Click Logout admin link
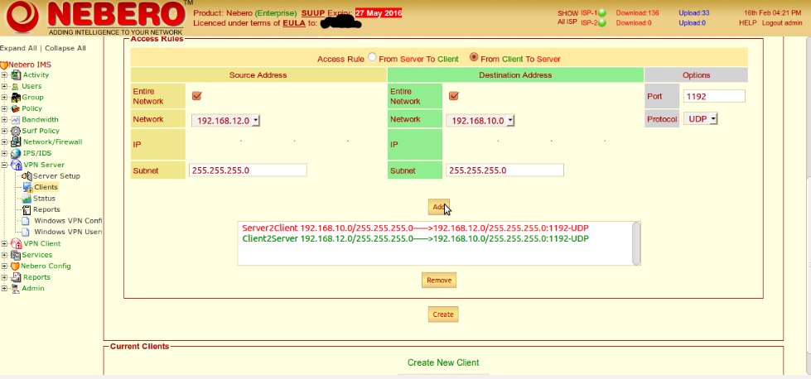 [782, 22]
